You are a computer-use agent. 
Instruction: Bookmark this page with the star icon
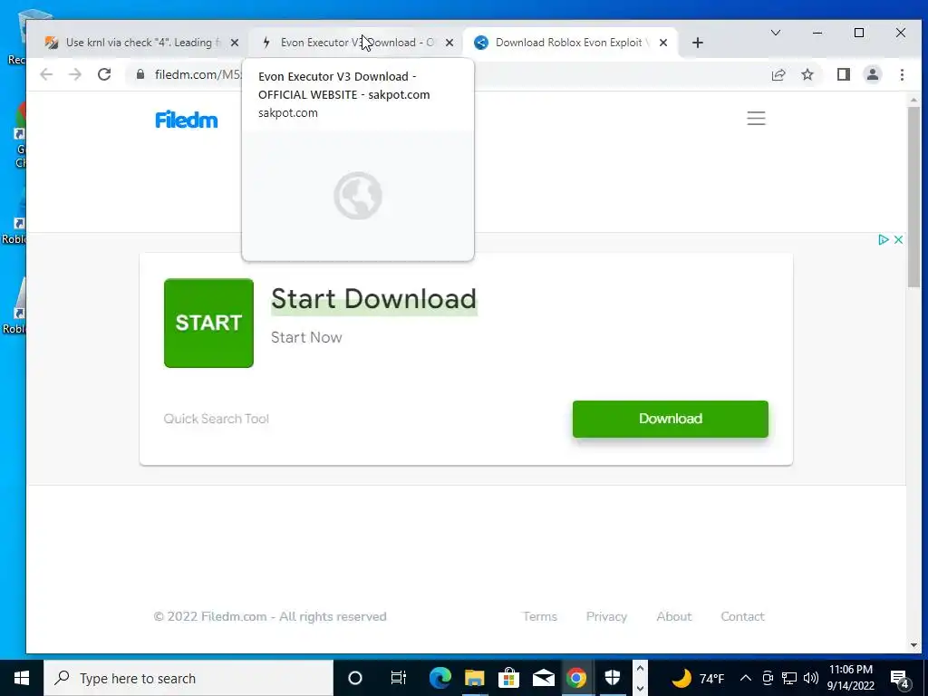tap(807, 74)
